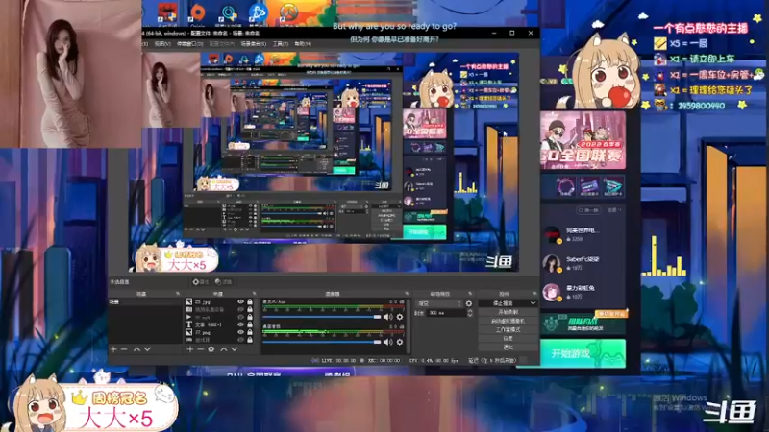Remove the selected source with the minus icon
The image size is (769, 432).
click(x=200, y=349)
